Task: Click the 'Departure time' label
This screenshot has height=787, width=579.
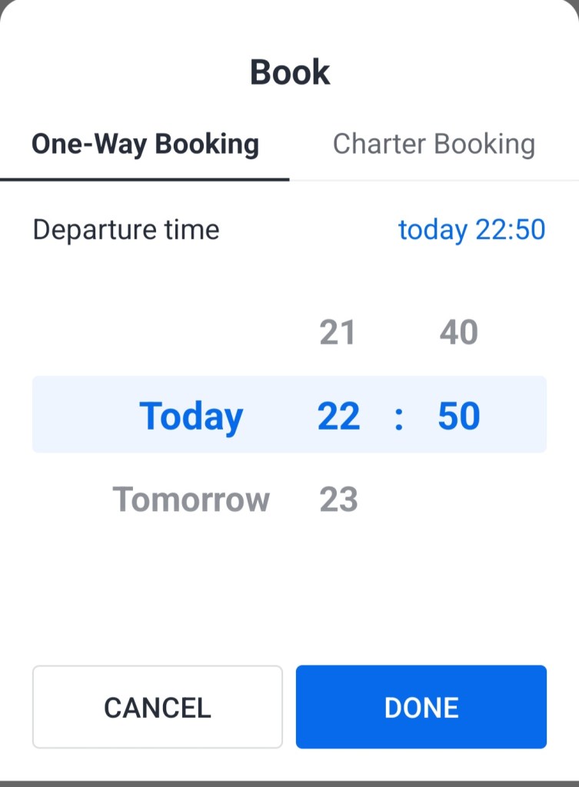Action: [126, 230]
